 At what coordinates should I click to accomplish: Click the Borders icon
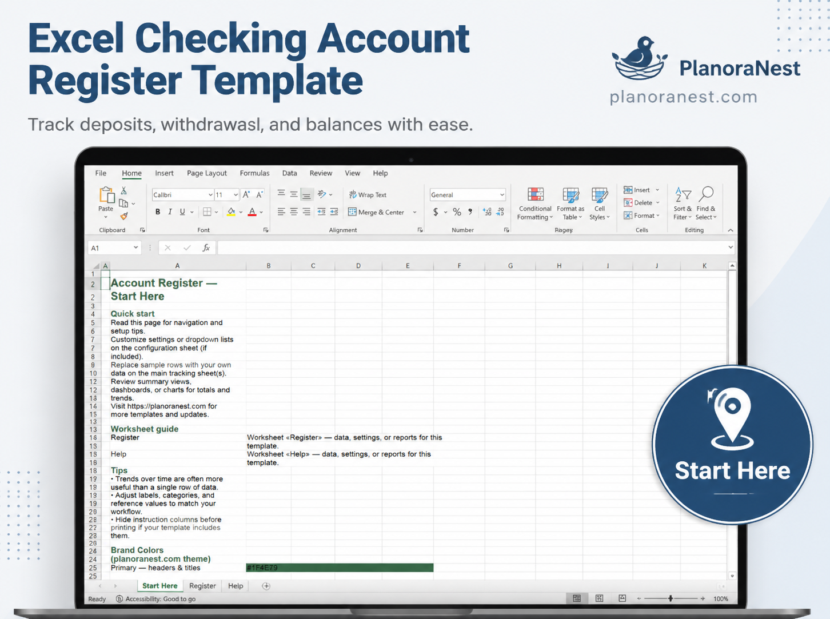(x=207, y=212)
